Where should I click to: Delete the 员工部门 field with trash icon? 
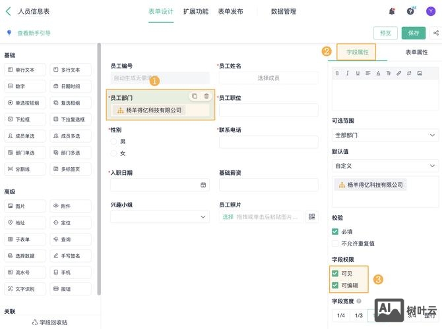tap(206, 96)
